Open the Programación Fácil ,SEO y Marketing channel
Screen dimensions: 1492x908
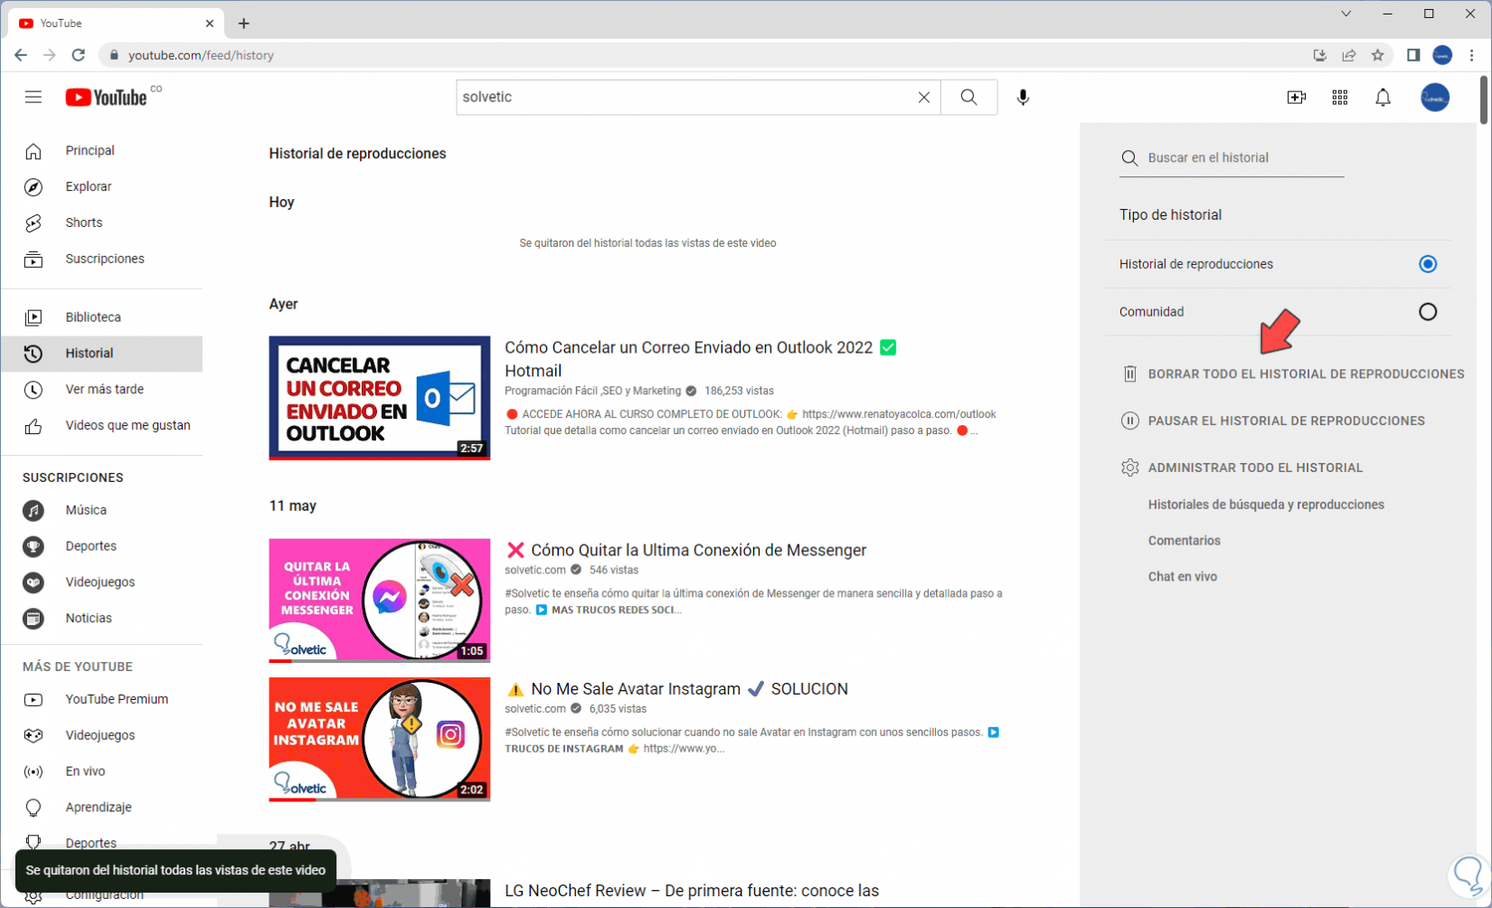pyautogui.click(x=592, y=391)
